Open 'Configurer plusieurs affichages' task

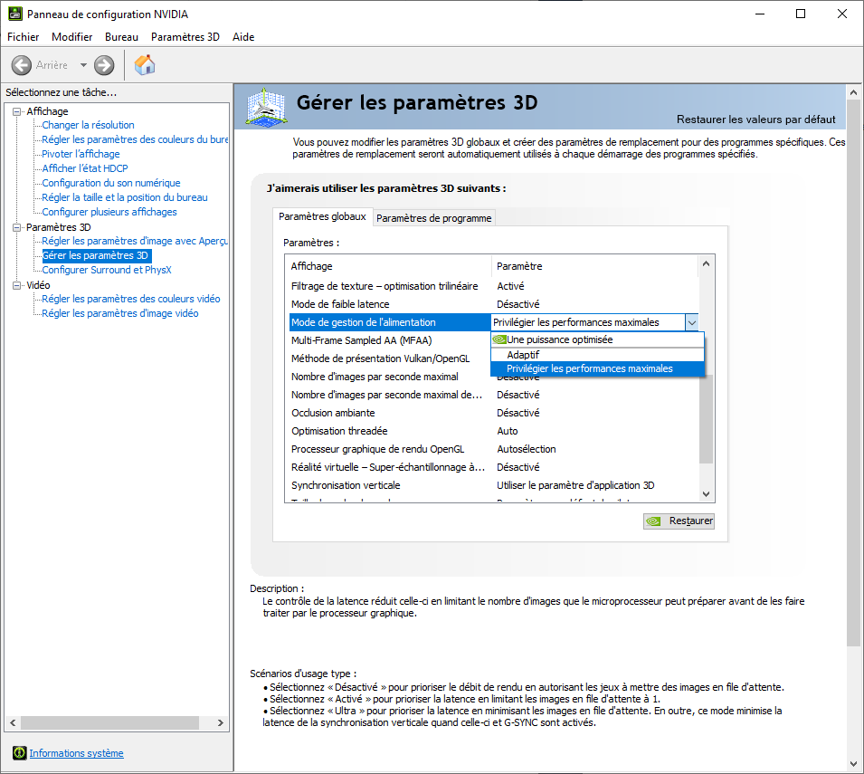click(x=109, y=212)
